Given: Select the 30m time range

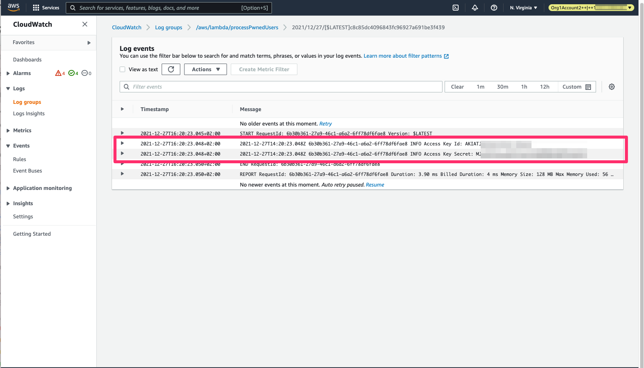Looking at the screenshot, I should (503, 87).
